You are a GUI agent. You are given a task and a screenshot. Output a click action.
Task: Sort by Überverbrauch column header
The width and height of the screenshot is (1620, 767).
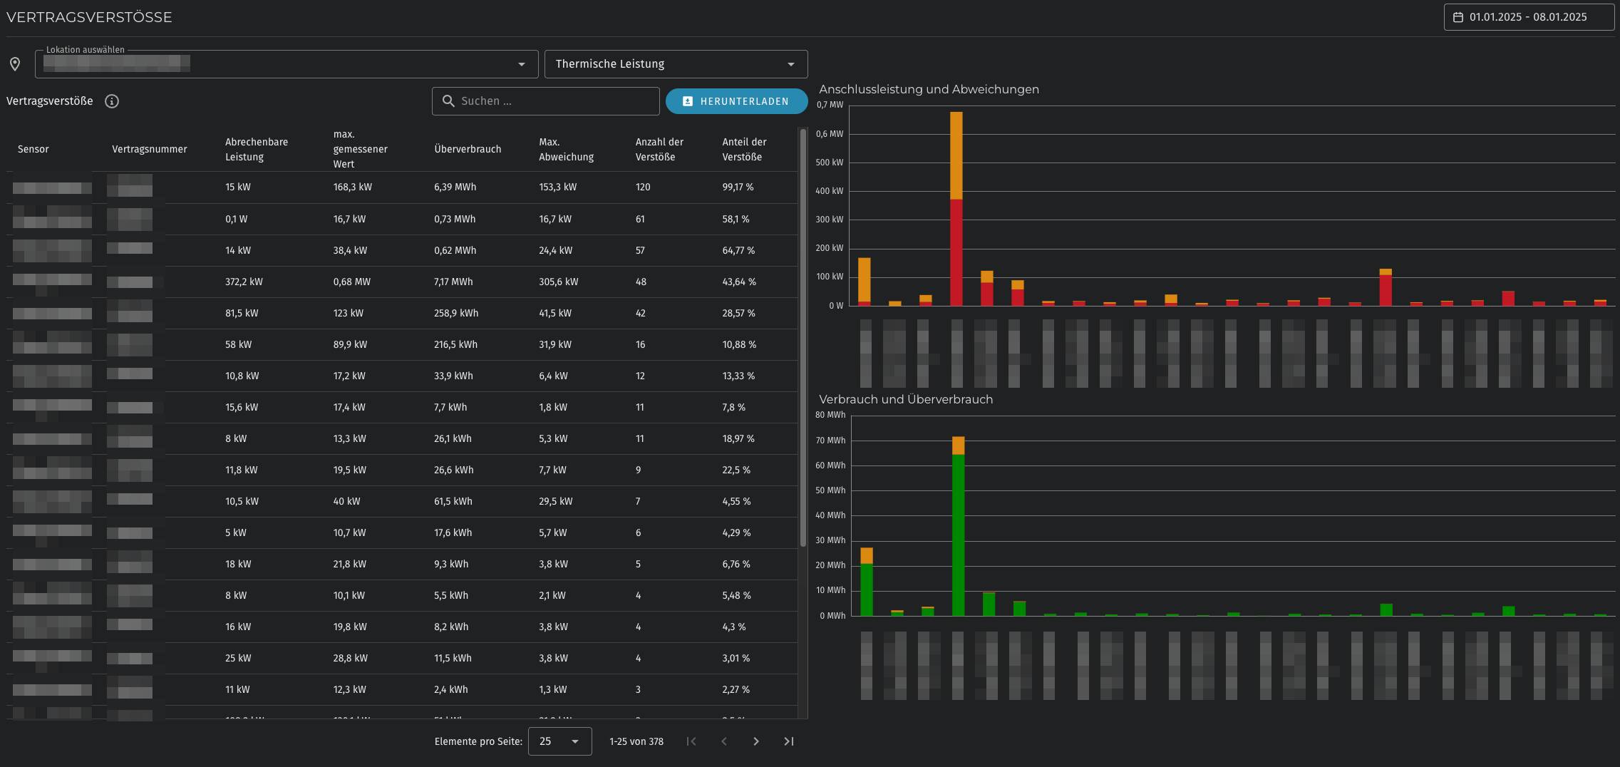pyautogui.click(x=468, y=149)
